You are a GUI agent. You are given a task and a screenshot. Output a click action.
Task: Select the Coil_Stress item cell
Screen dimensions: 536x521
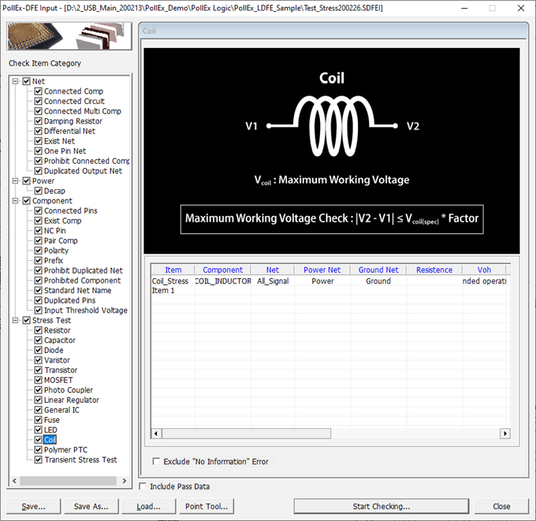pyautogui.click(x=170, y=281)
